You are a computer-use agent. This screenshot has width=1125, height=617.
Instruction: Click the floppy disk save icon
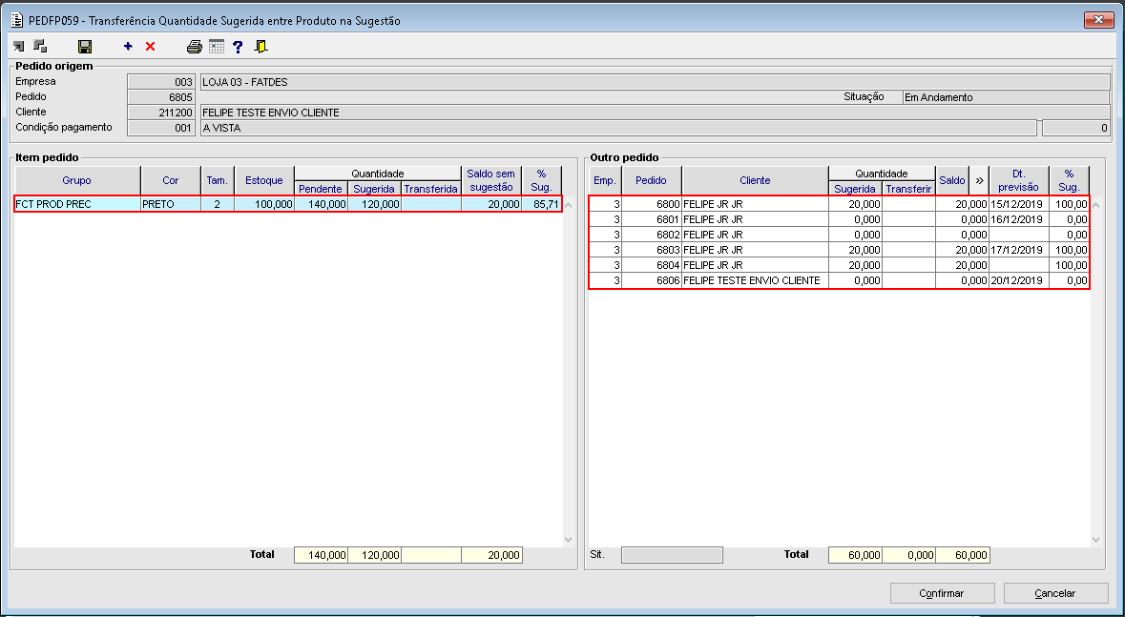point(85,47)
